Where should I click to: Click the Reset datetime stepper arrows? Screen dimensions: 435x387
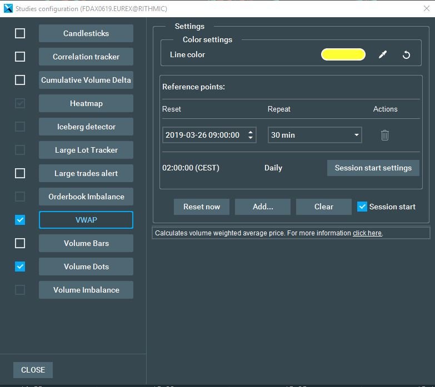tap(251, 135)
